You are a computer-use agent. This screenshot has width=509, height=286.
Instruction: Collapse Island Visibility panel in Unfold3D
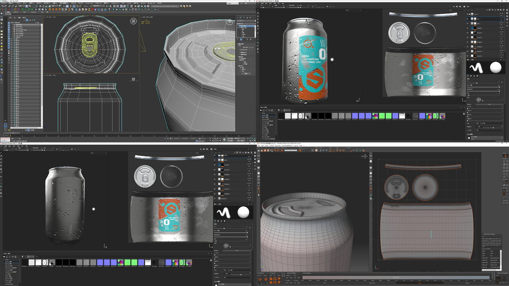tap(286, 273)
